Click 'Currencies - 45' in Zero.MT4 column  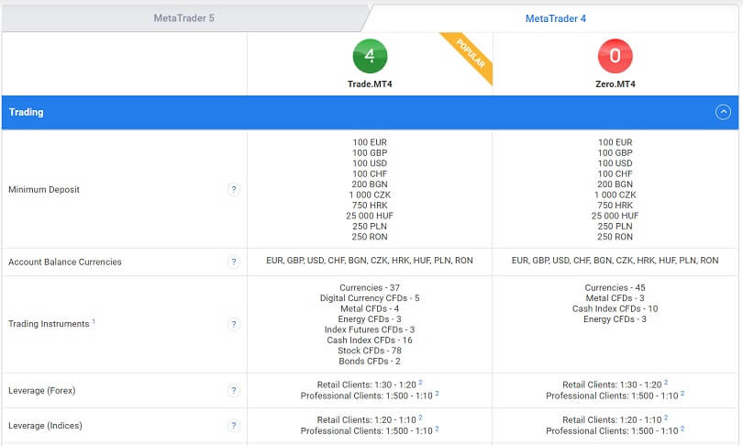615,287
